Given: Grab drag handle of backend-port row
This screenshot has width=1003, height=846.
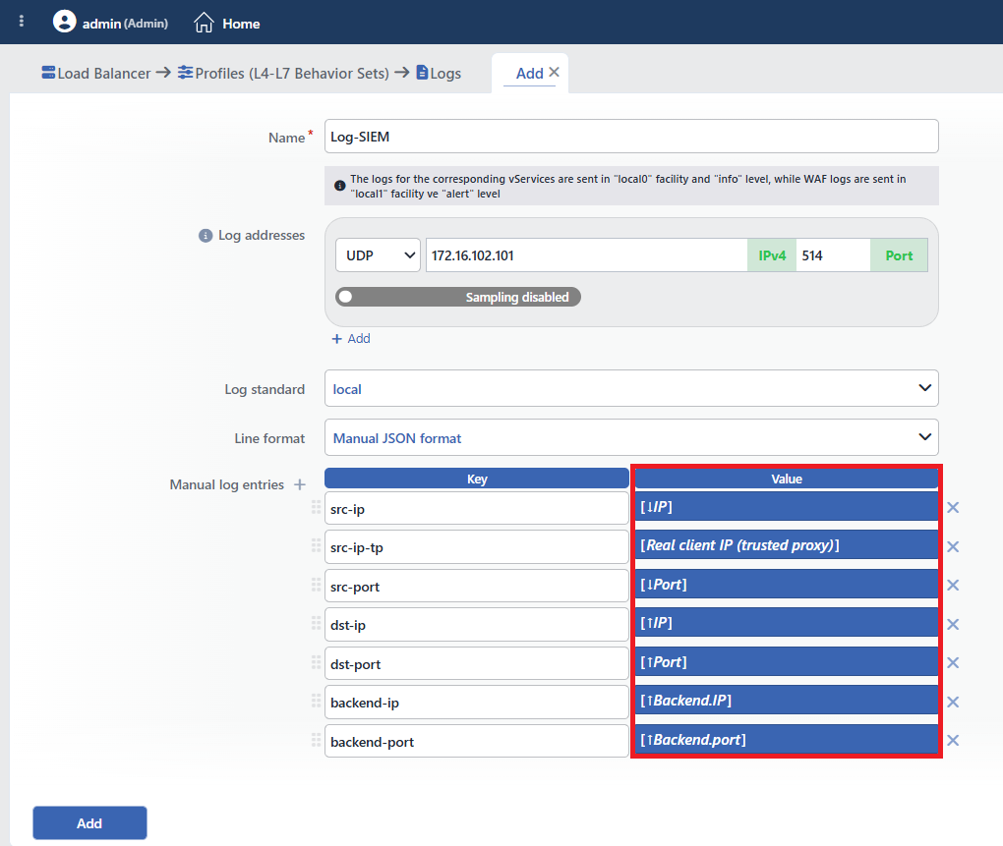Looking at the screenshot, I should point(316,740).
